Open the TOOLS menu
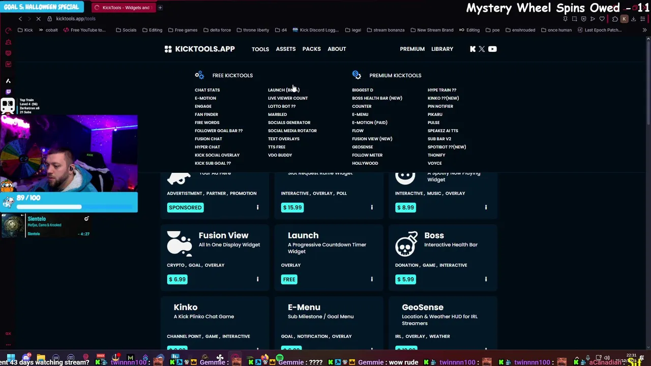The height and width of the screenshot is (366, 651). click(260, 49)
